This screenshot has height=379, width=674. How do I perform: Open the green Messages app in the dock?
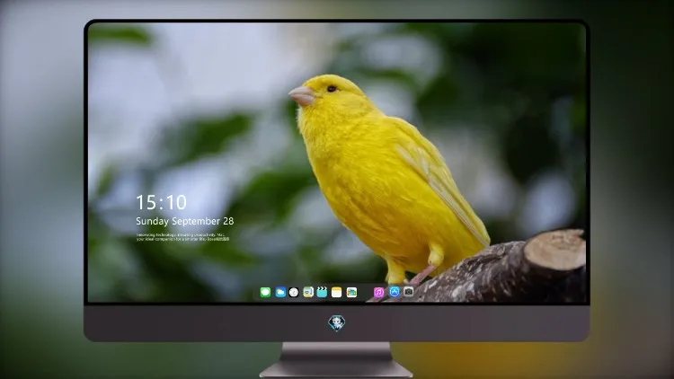click(265, 293)
